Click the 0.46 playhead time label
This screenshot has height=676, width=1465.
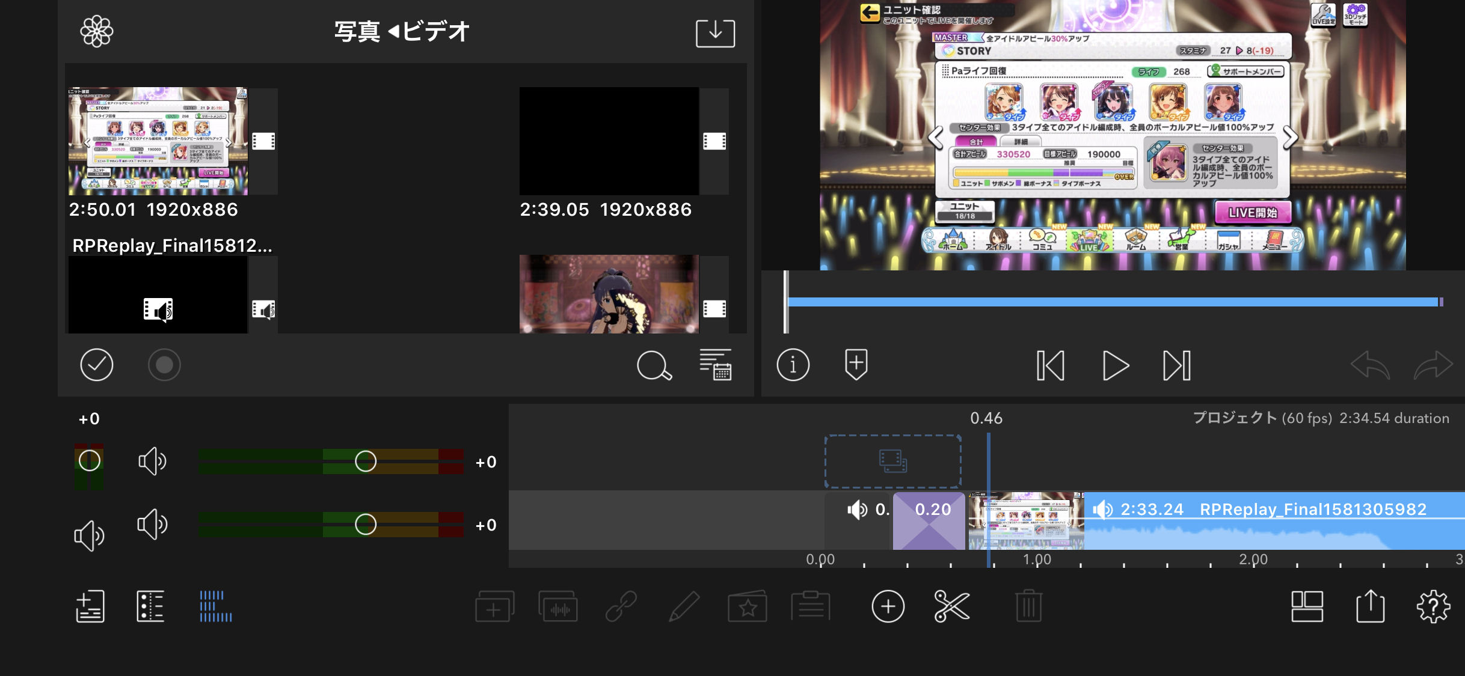coord(986,418)
